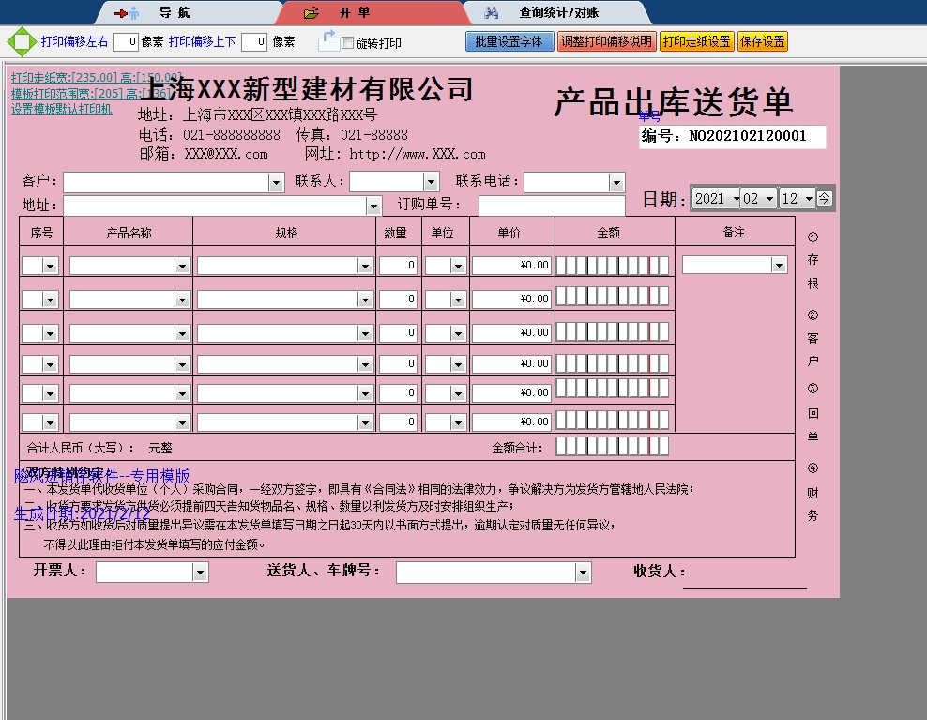
Task: Click the 今 today button beside date
Action: pos(824,198)
